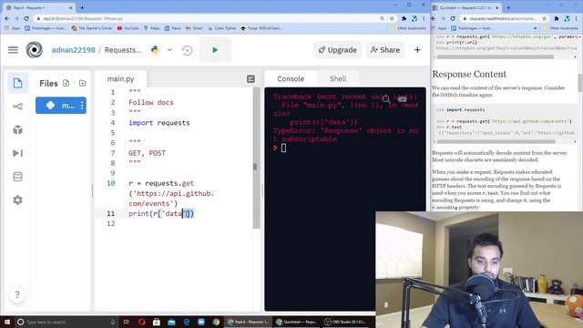This screenshot has height=328, width=583.
Task: Open the Database sidebar icon
Action: (18, 177)
